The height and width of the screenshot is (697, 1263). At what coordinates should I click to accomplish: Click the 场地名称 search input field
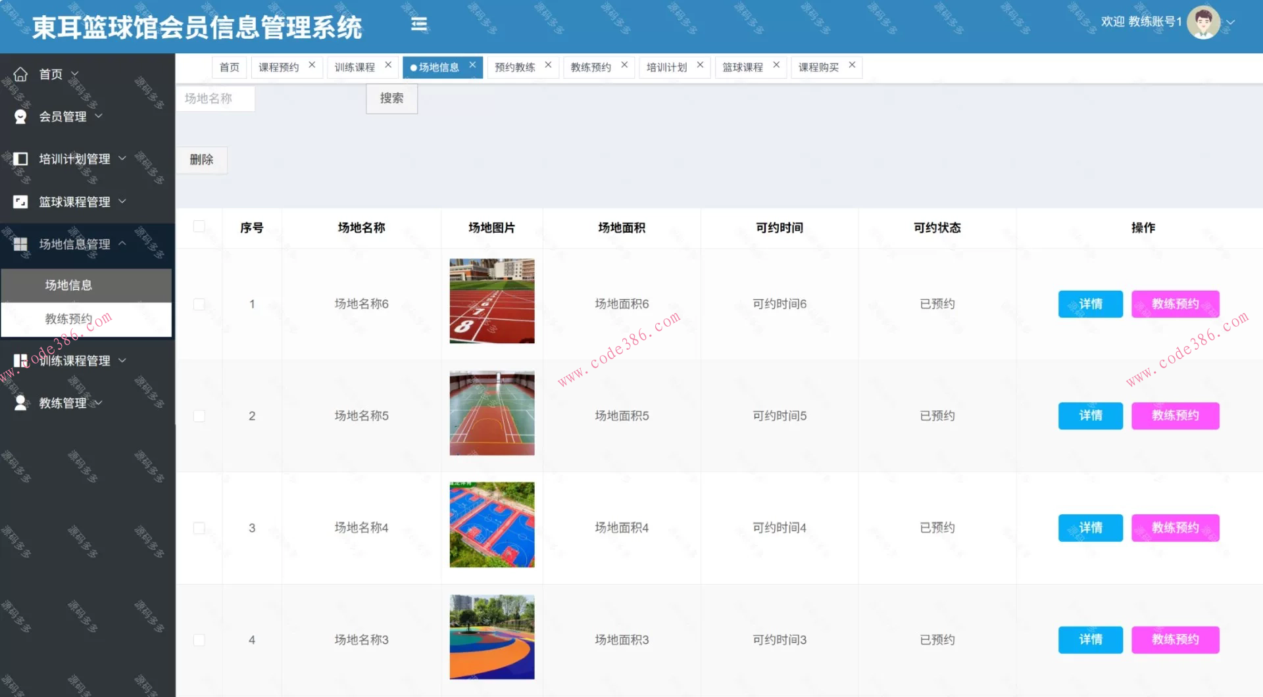pyautogui.click(x=215, y=99)
